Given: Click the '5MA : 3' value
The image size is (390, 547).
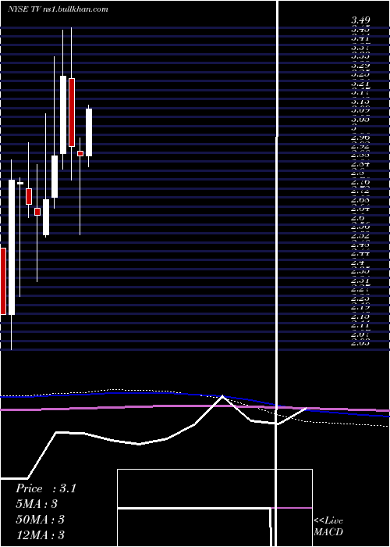Looking at the screenshot, I should (x=36, y=504).
